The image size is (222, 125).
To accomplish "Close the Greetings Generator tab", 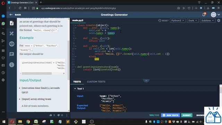I will (36, 2).
